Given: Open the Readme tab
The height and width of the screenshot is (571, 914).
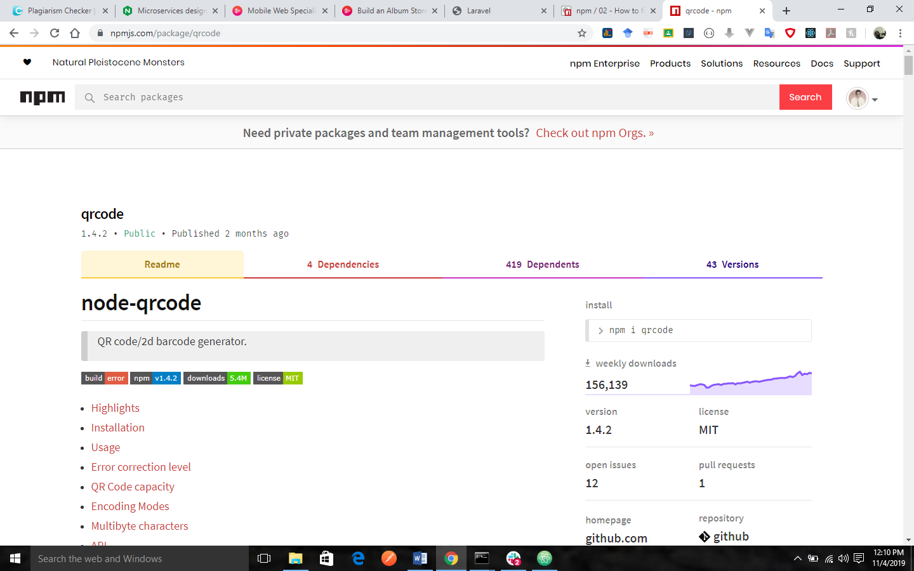Looking at the screenshot, I should (x=162, y=265).
